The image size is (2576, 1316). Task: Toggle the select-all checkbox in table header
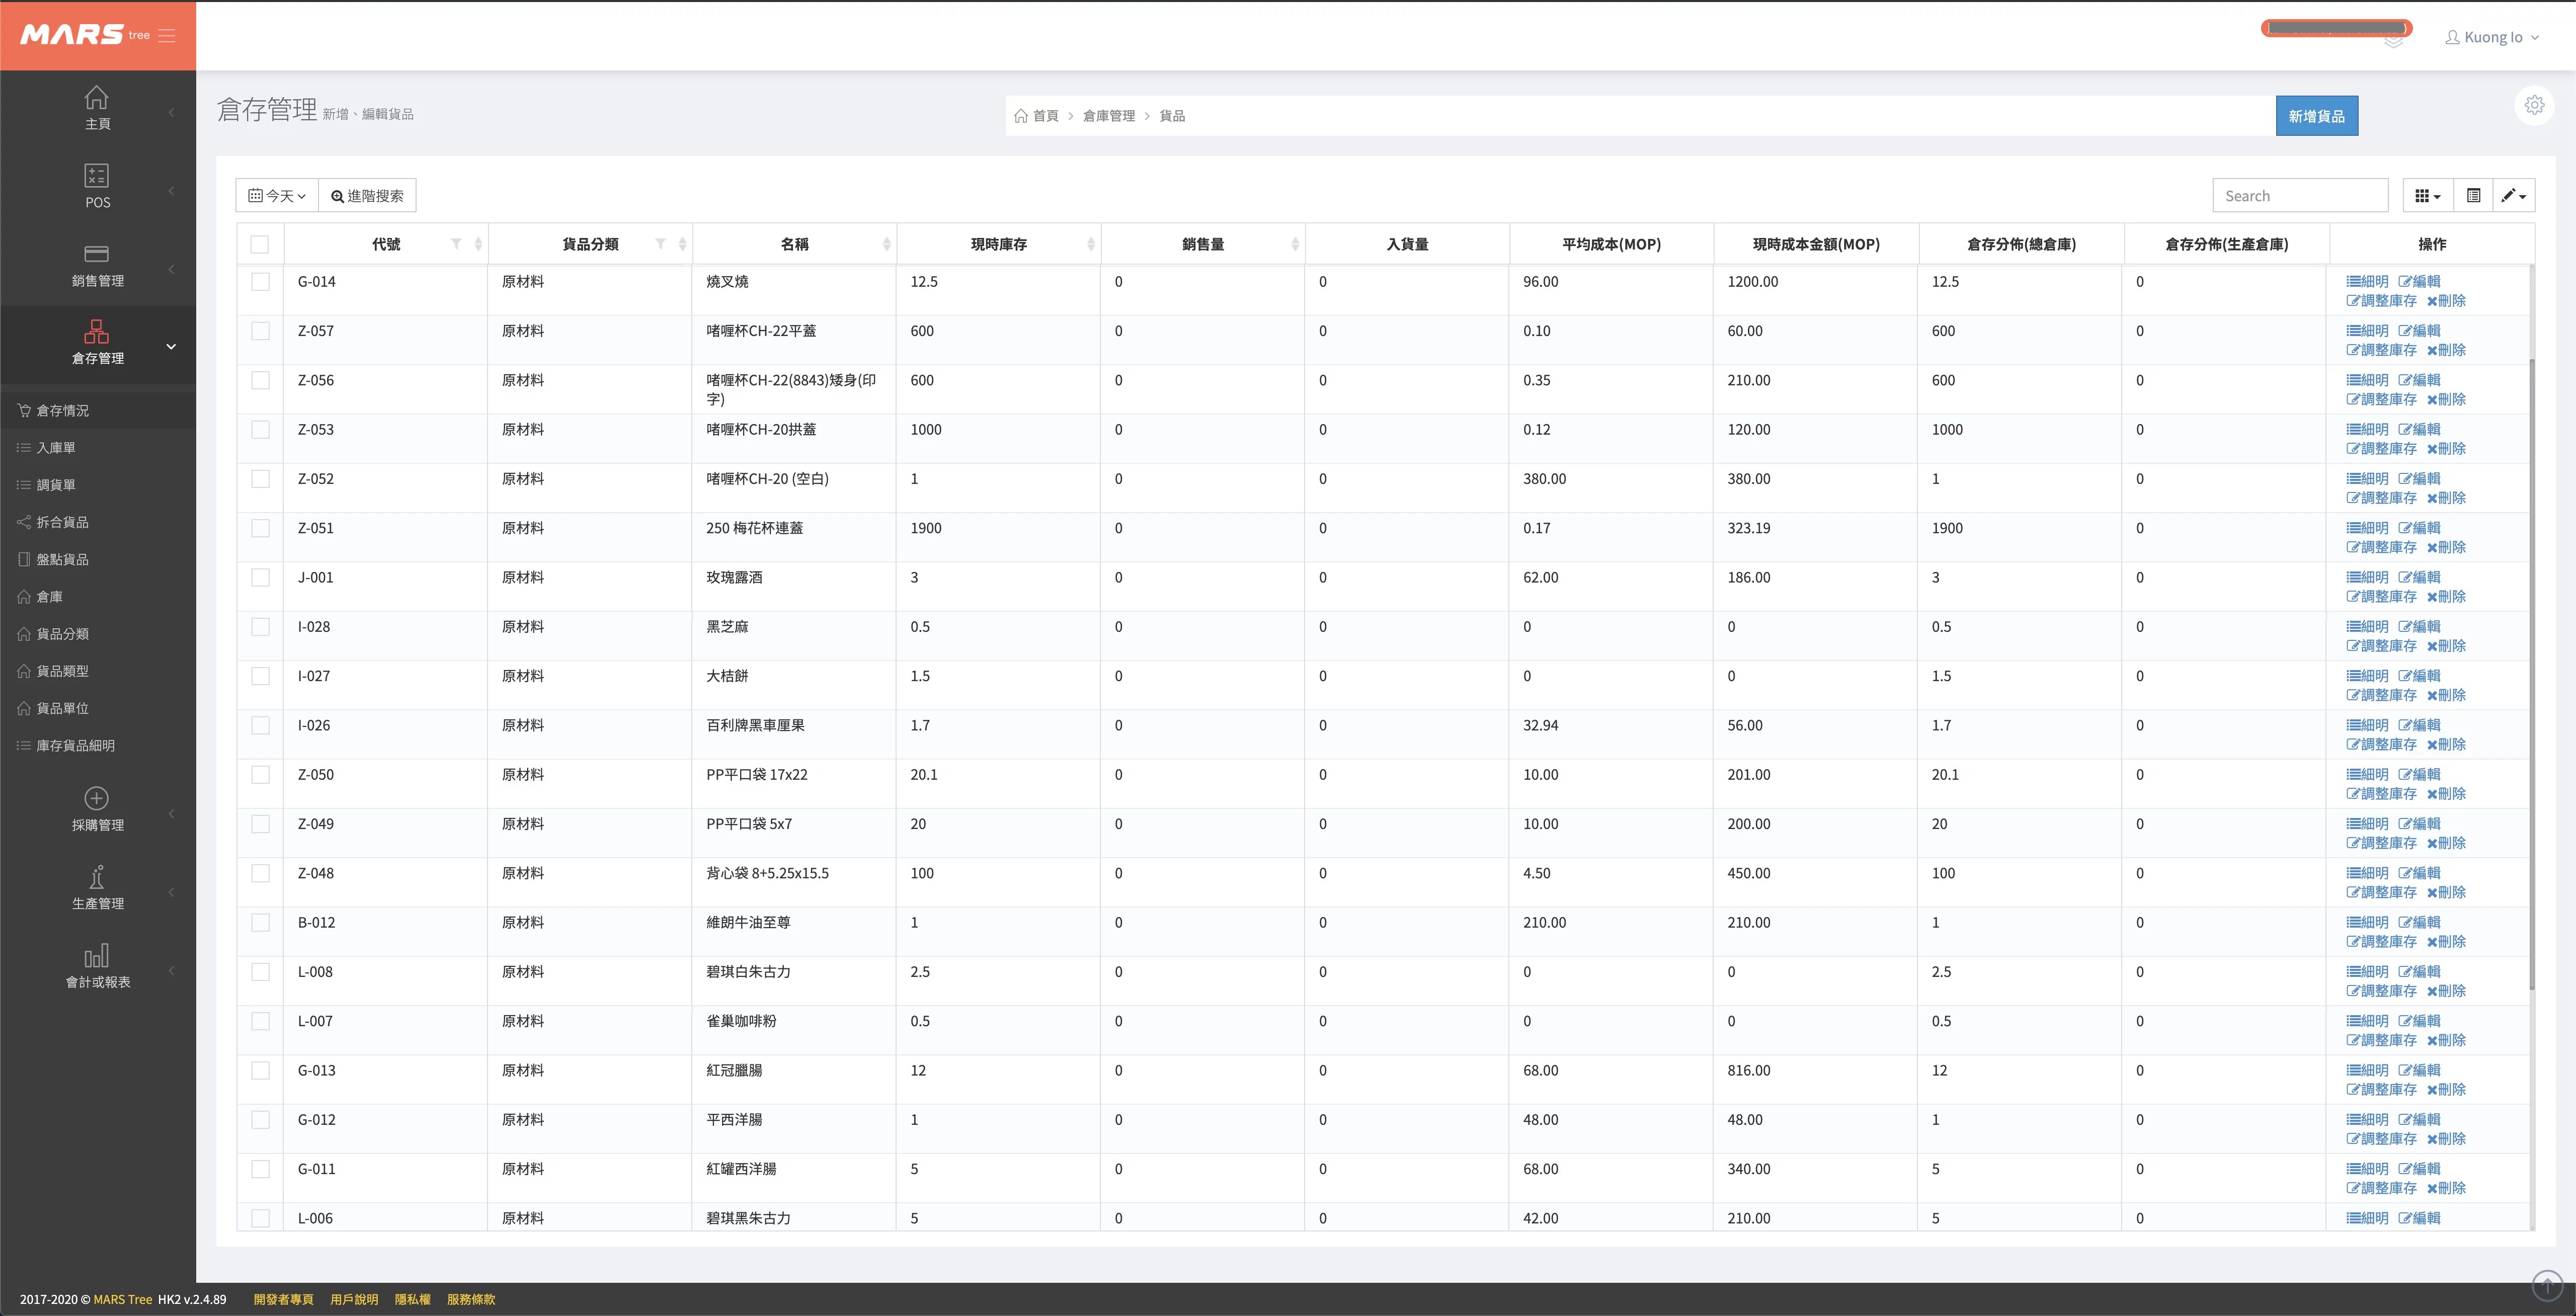[x=260, y=244]
